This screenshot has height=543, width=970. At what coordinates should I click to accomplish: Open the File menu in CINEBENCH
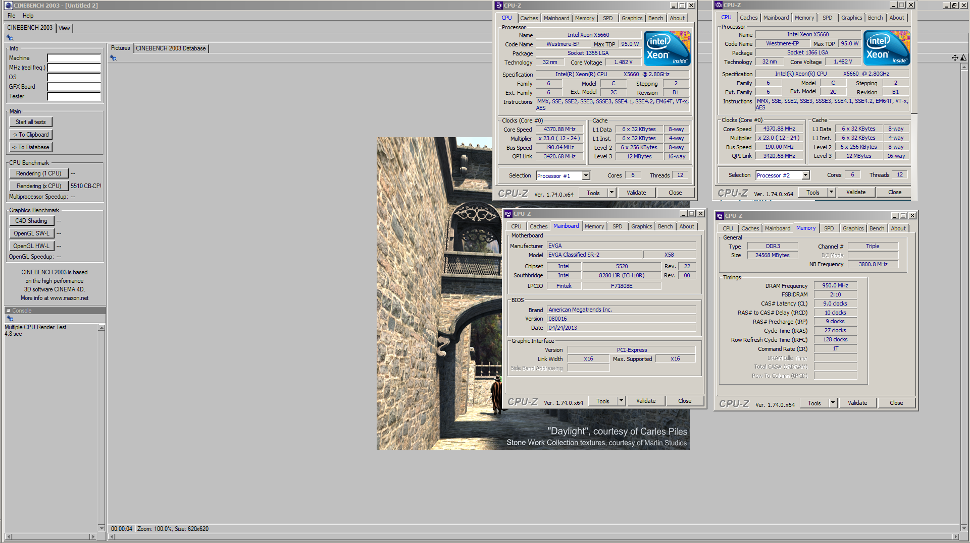[12, 16]
